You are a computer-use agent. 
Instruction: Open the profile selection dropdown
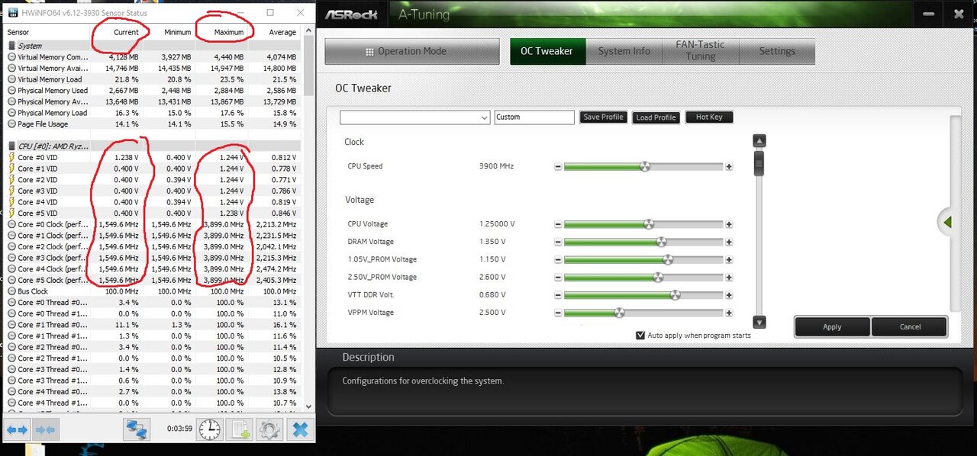click(x=414, y=117)
